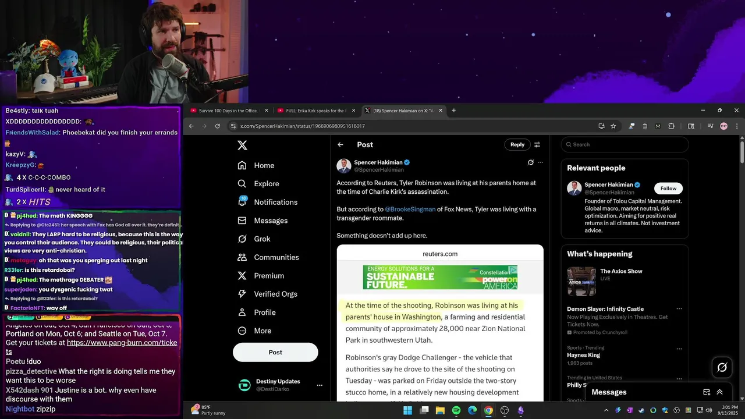Open Explore in the X sidebar

pos(258,183)
